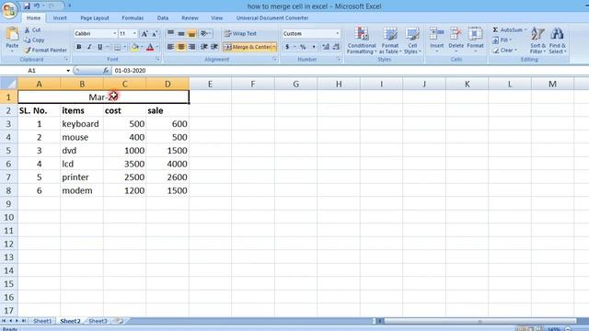Click the Copy icon
This screenshot has width=589, height=331.
click(28, 40)
